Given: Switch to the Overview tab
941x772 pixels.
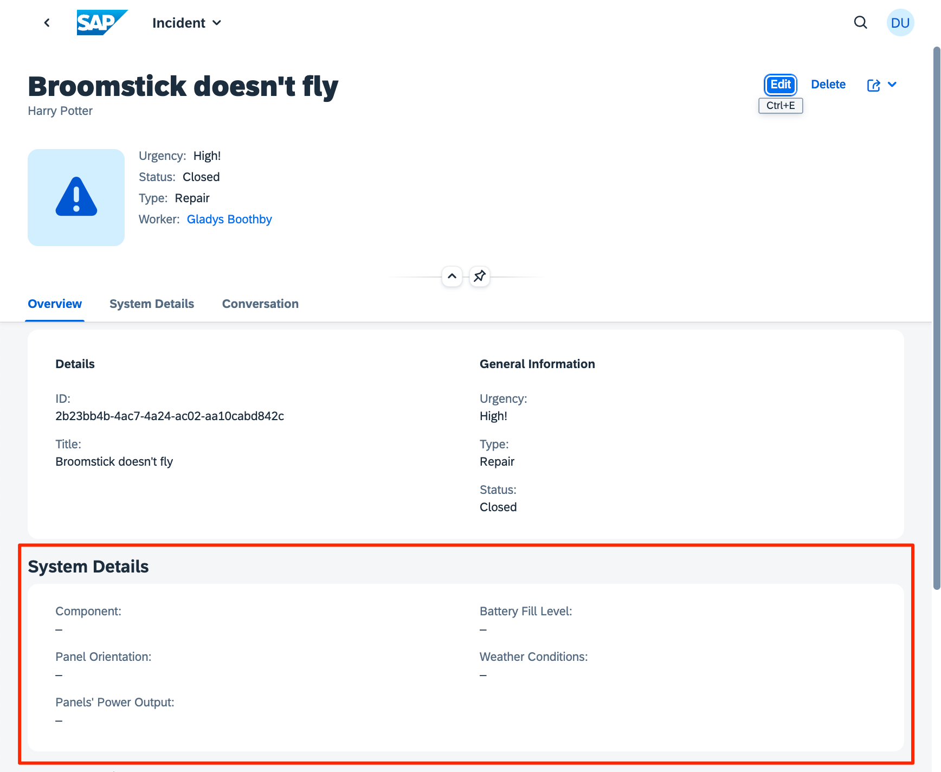Looking at the screenshot, I should click(x=55, y=304).
